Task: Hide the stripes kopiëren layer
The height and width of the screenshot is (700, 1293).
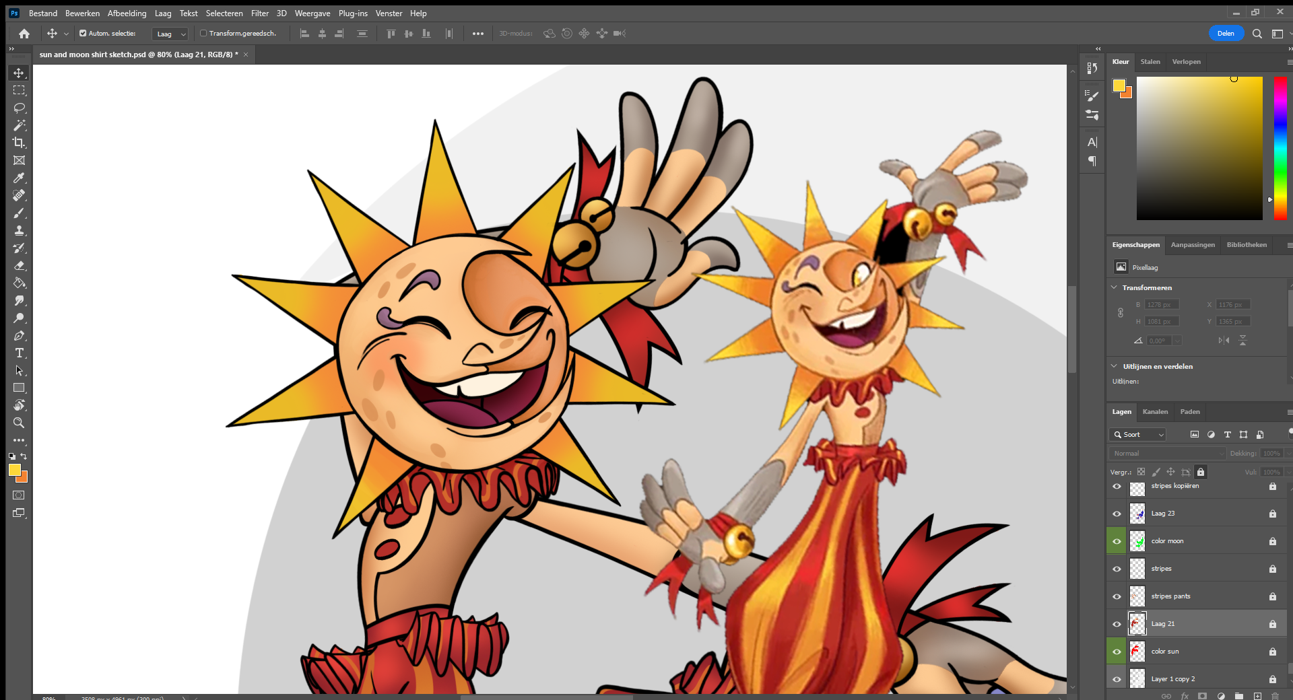Action: coord(1117,487)
